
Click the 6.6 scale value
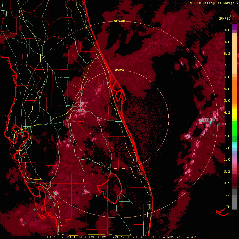pos(227,77)
